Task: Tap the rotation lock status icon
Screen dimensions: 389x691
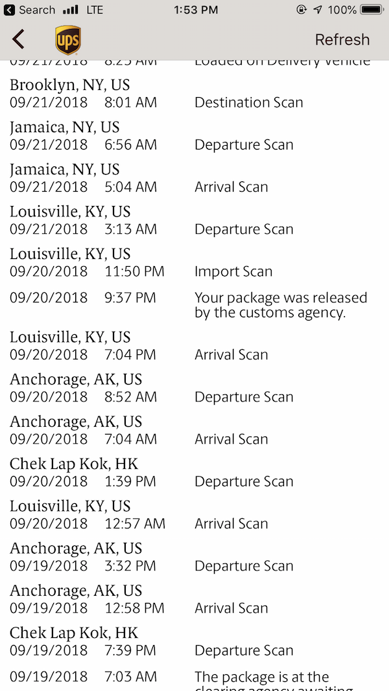Action: [x=301, y=10]
